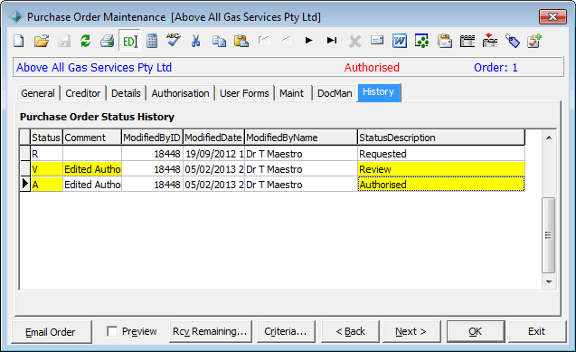Viewport: 576px width, 352px height.
Task: Close the Purchase Order Maintenance window
Action: pyautogui.click(x=552, y=17)
